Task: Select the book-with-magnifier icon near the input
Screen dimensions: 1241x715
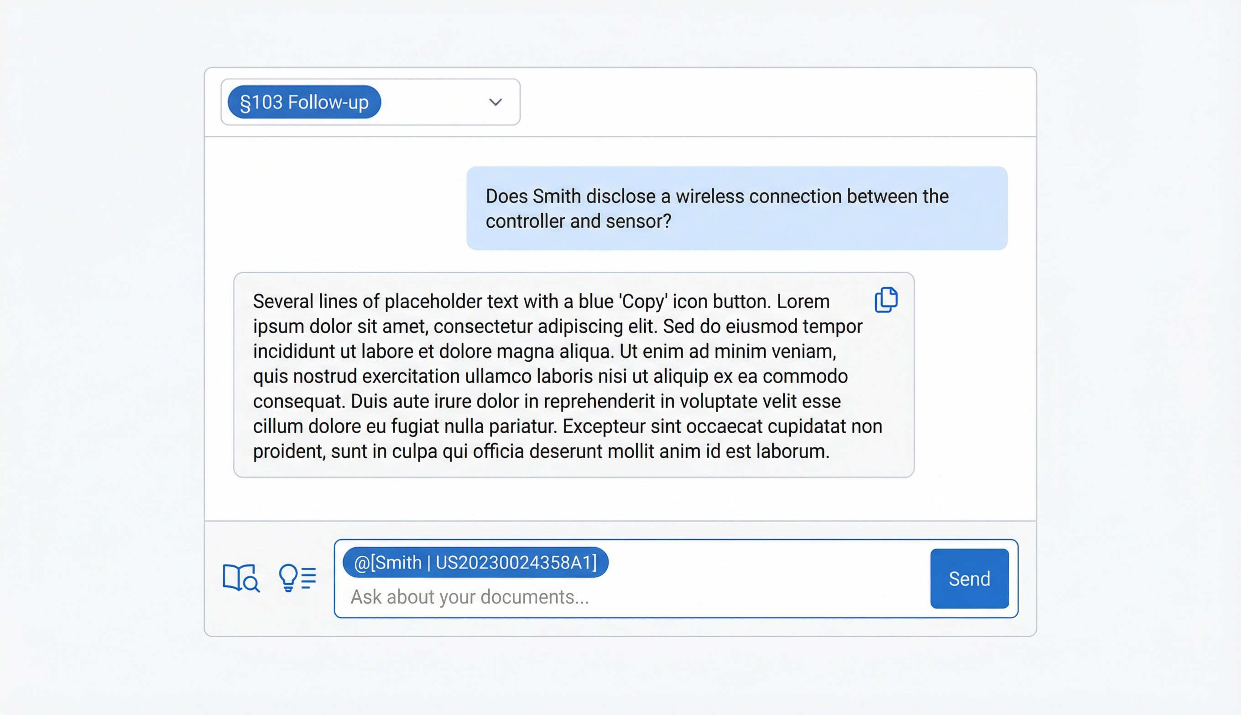Action: pos(242,577)
